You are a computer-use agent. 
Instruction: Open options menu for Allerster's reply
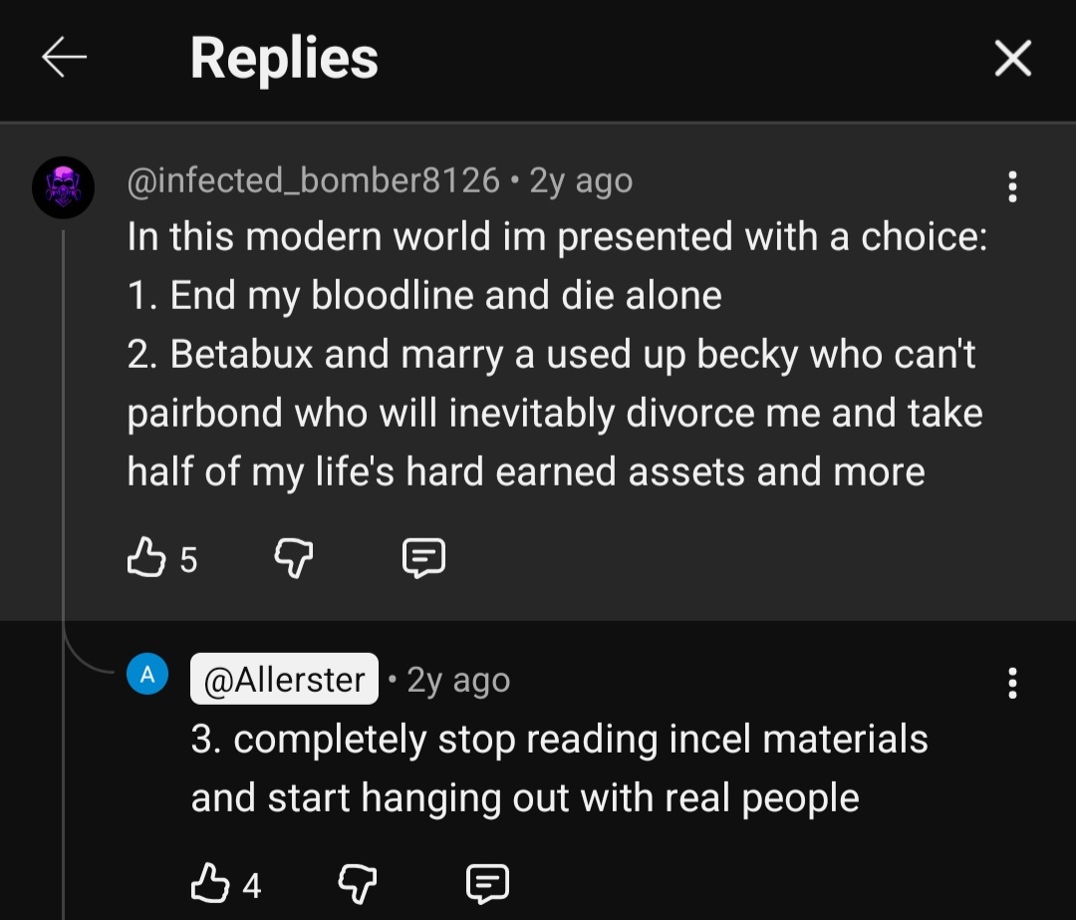[x=1012, y=683]
